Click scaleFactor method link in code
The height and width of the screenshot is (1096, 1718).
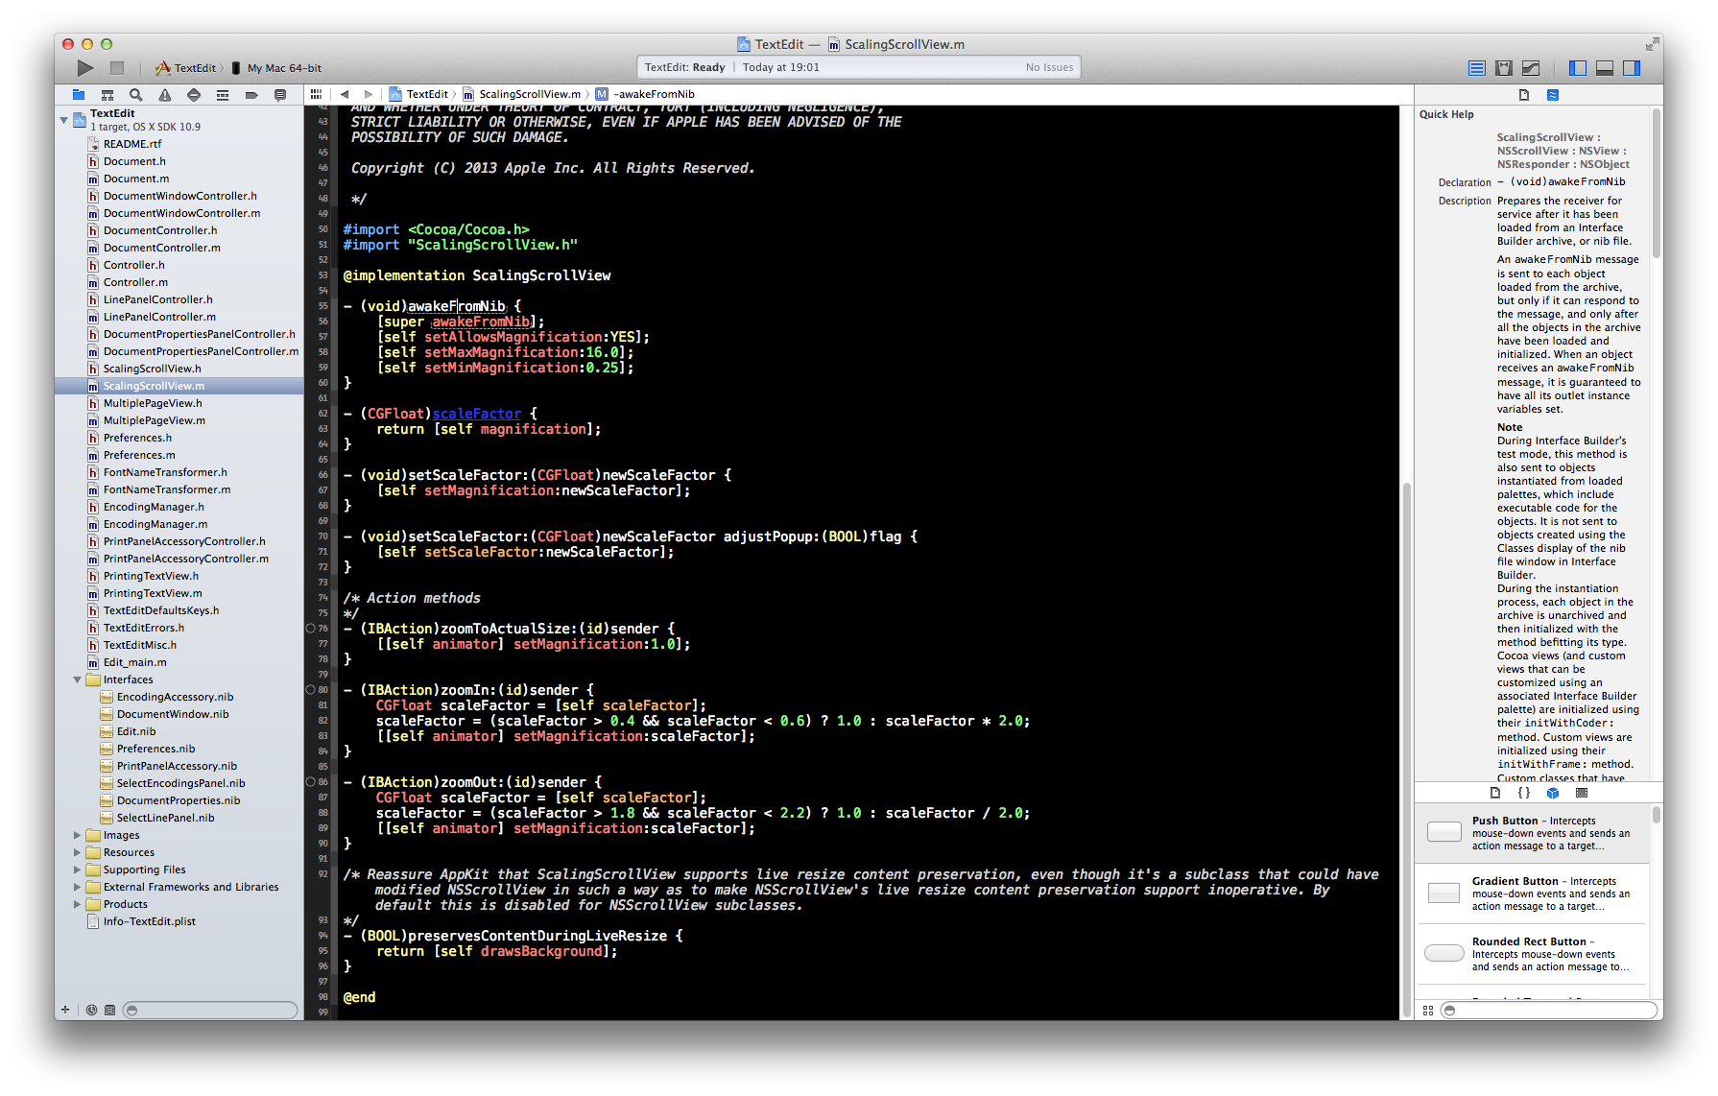477,414
